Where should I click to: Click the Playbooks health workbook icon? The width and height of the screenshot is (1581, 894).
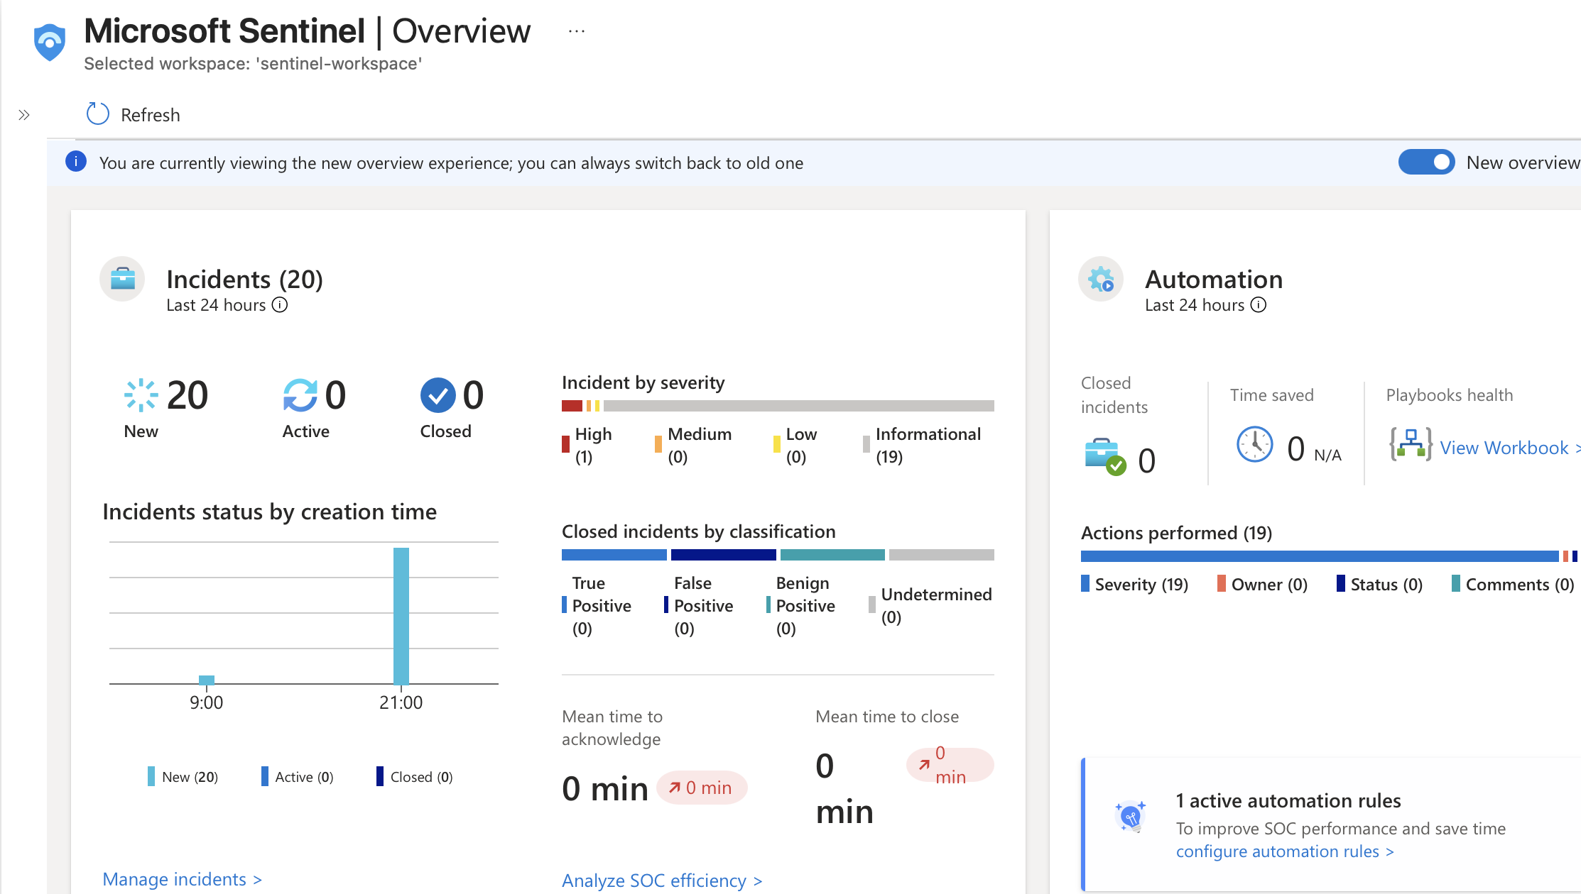(1410, 445)
